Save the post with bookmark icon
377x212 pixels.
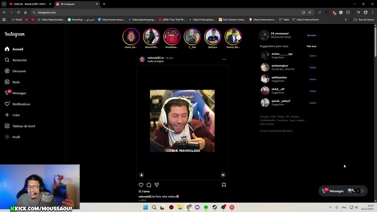pyautogui.click(x=224, y=185)
